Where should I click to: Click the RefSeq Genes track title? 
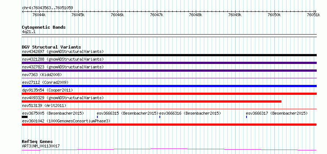coord(37,142)
